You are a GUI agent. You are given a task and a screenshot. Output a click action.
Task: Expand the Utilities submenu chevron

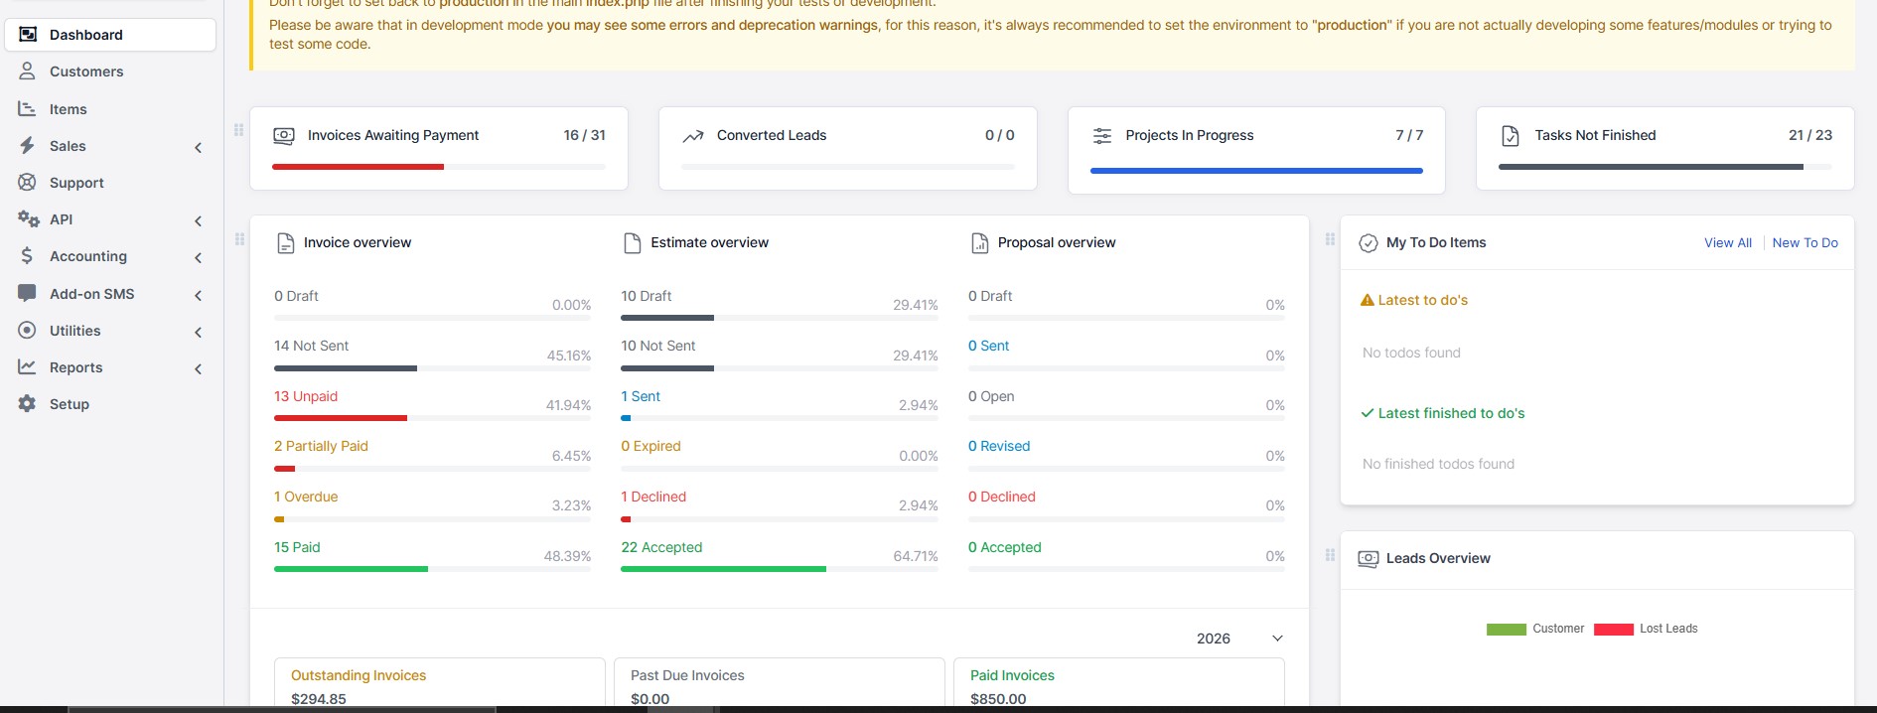coord(198,332)
